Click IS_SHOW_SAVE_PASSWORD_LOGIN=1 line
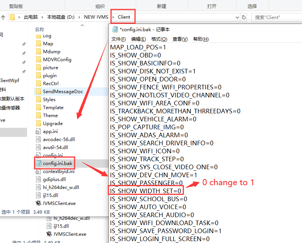The image size is (302, 243). click(x=166, y=231)
